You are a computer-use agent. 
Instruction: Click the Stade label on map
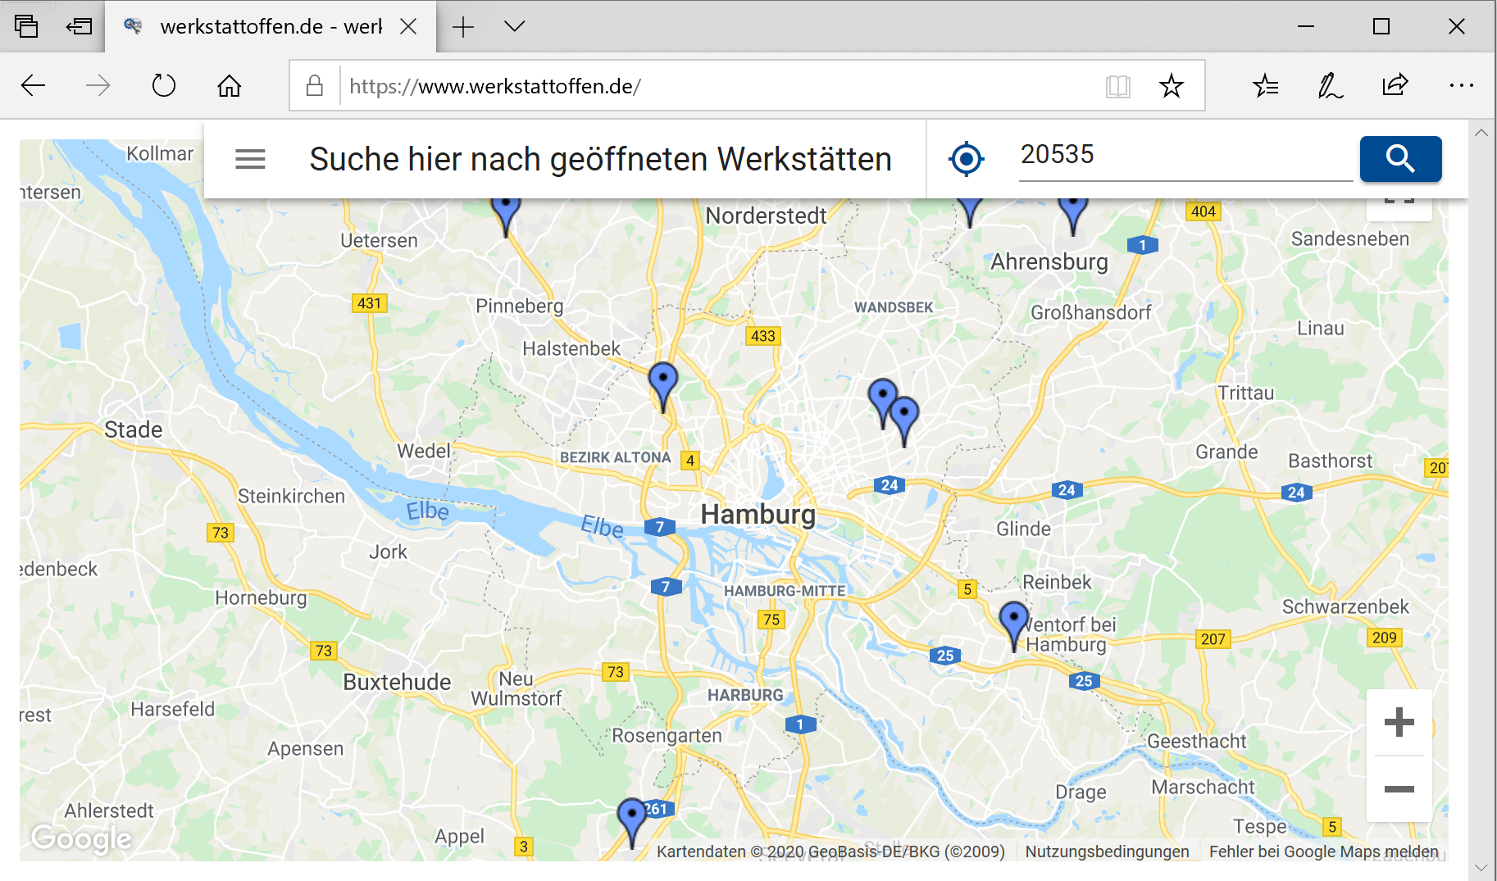click(133, 429)
